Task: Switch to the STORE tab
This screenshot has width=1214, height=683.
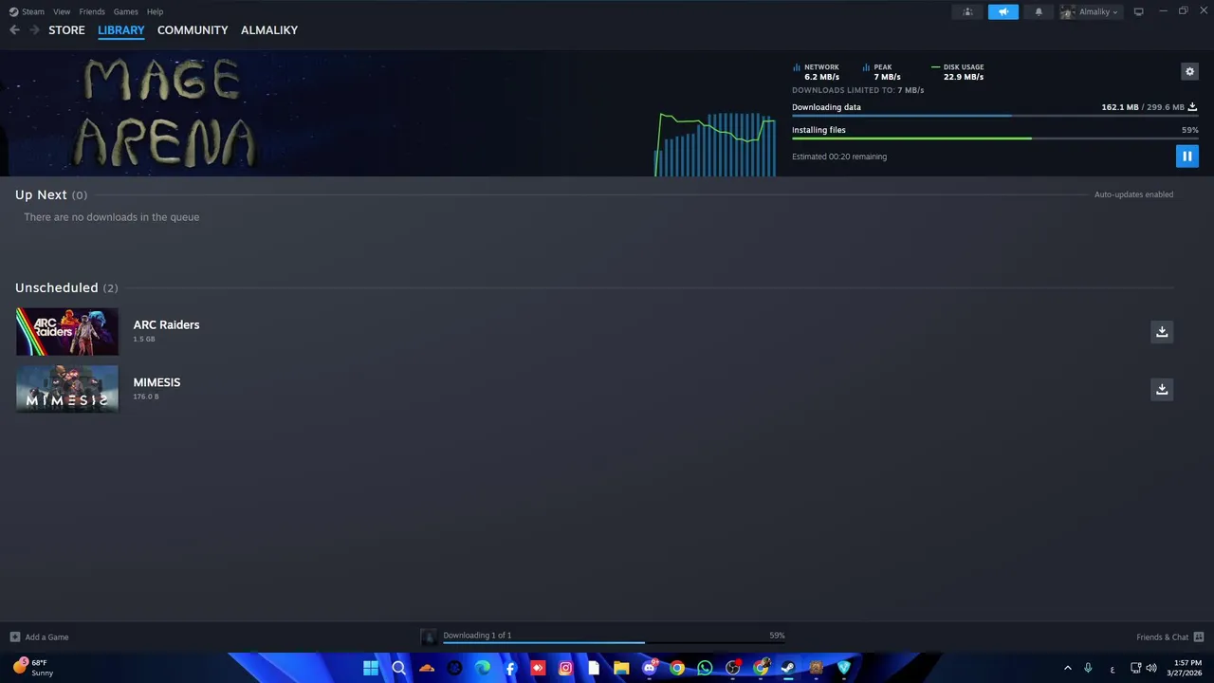Action: [x=66, y=30]
